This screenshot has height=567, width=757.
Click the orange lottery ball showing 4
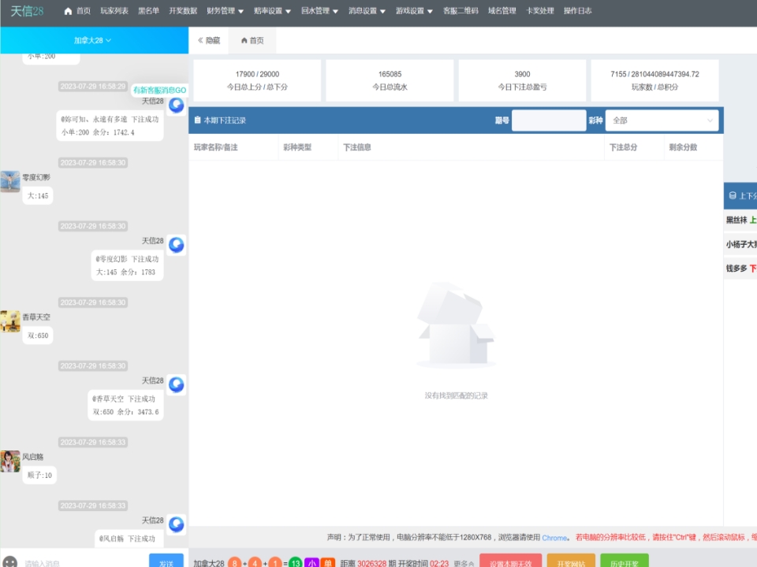[255, 562]
